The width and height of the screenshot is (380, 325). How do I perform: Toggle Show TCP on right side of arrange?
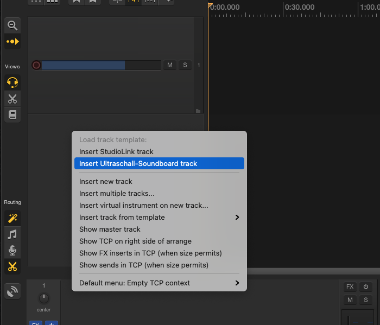pos(159,241)
